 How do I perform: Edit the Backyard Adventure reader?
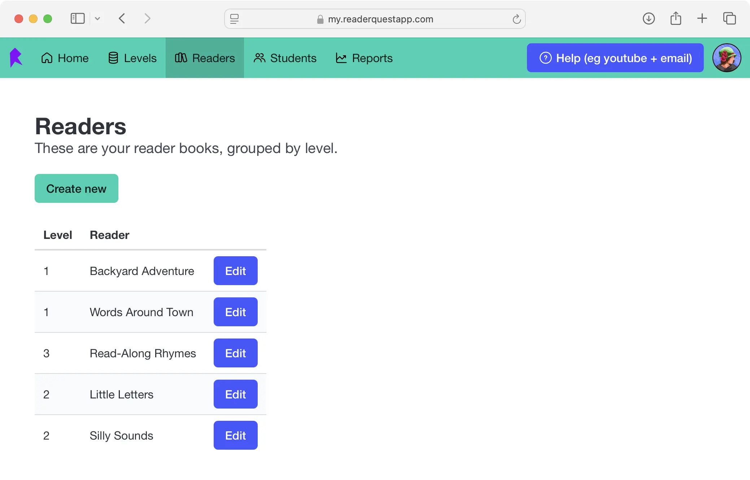tap(235, 271)
